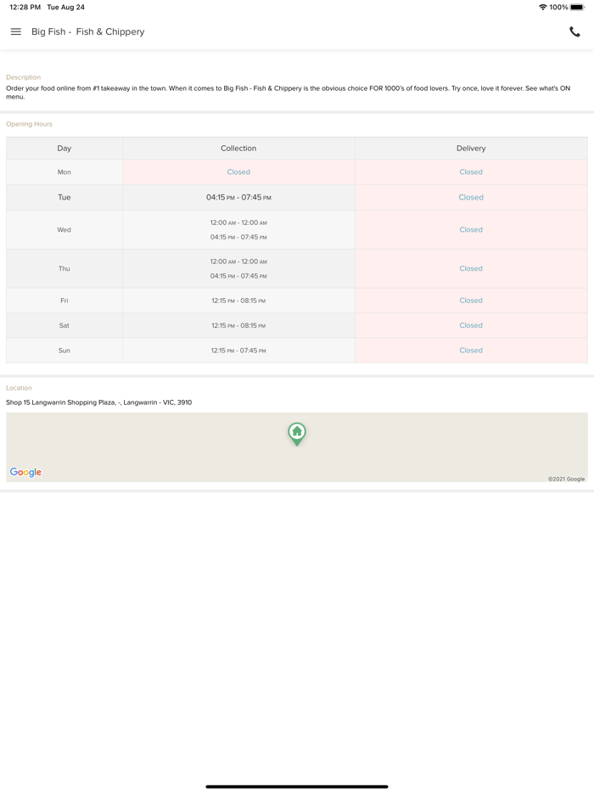
Task: Select the Collection column header
Action: 238,149
